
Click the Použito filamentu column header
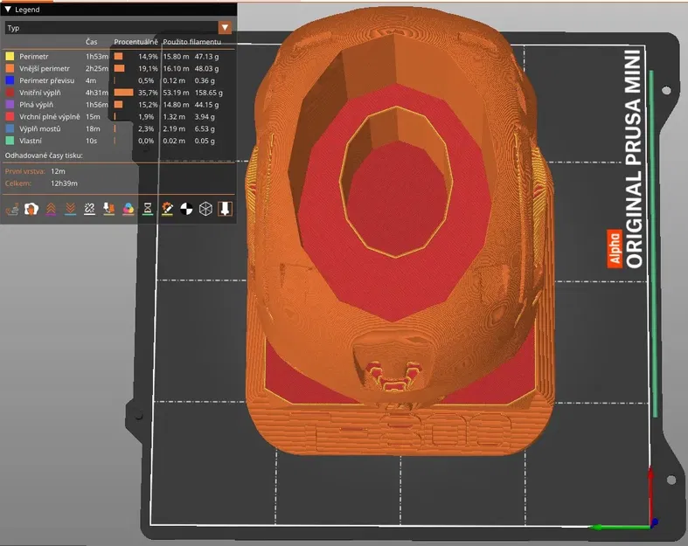point(191,42)
